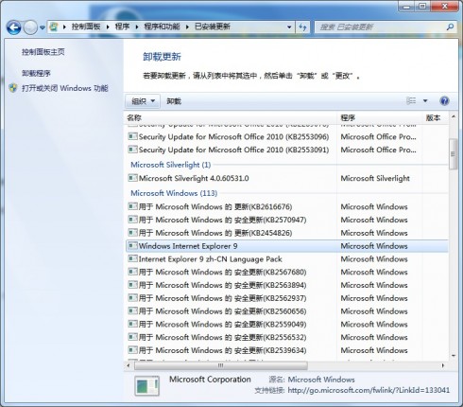
Task: Click the details pane update thumbnail icon
Action: click(x=147, y=385)
